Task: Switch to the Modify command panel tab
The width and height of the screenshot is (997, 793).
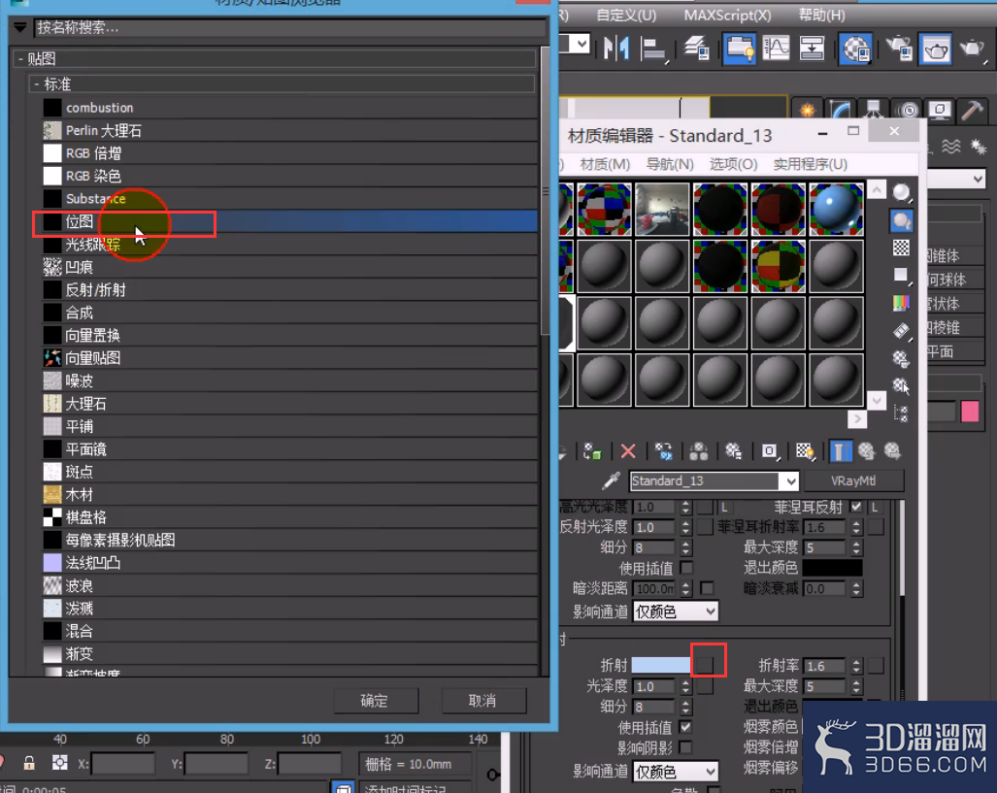Action: pyautogui.click(x=841, y=110)
